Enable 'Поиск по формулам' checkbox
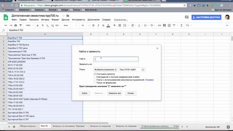The width and height of the screenshot is (233, 131). pyautogui.click(x=95, y=83)
